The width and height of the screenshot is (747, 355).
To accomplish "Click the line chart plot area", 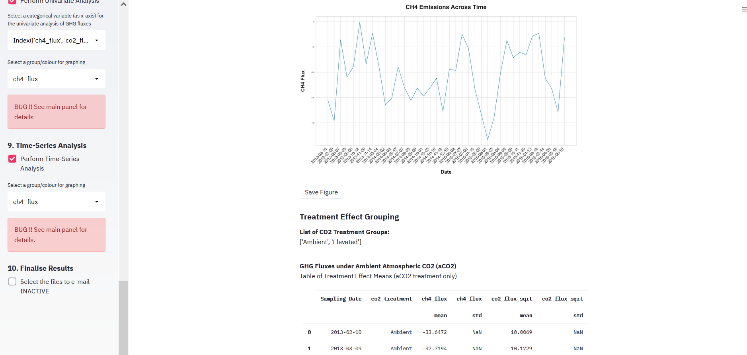I will (x=446, y=81).
